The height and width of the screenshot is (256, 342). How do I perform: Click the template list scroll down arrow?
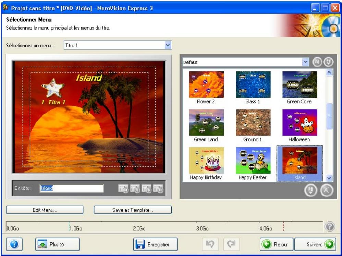[329, 178]
